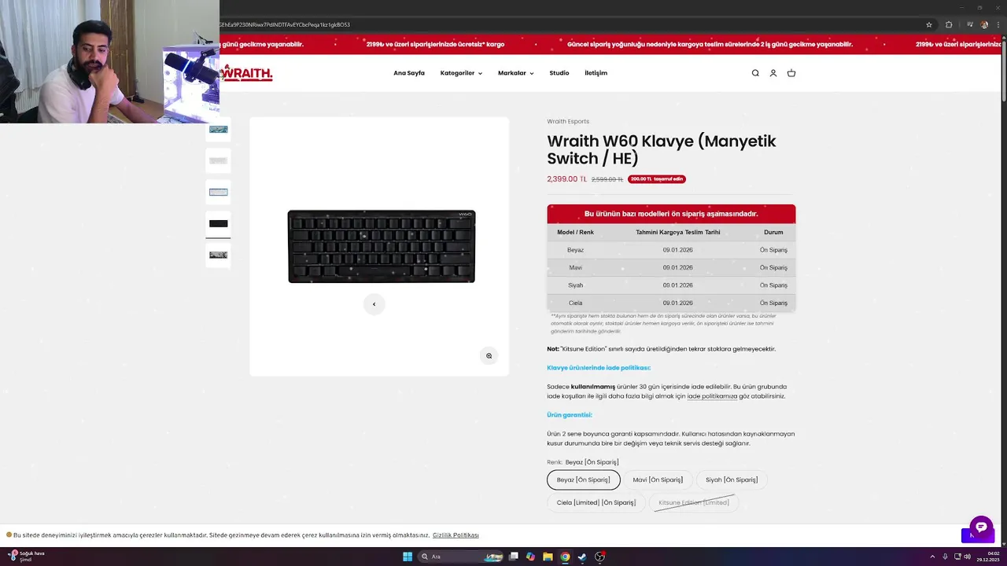Open the account login icon
1007x566 pixels.
773,73
